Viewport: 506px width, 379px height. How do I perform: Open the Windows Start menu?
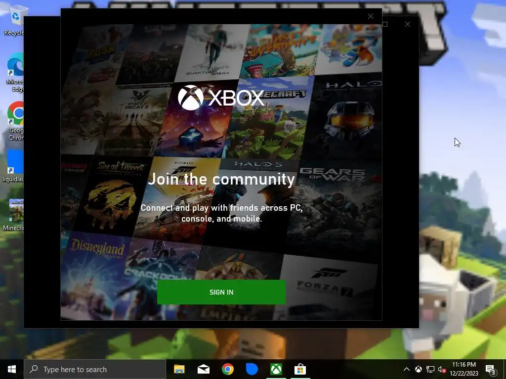point(12,369)
